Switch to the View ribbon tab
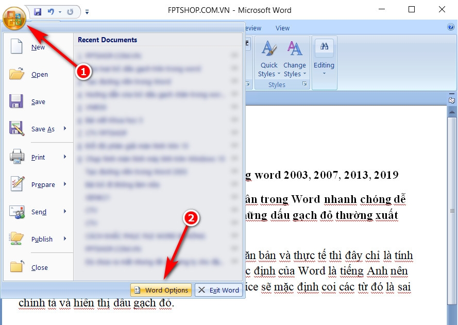The image size is (458, 325). (x=282, y=28)
